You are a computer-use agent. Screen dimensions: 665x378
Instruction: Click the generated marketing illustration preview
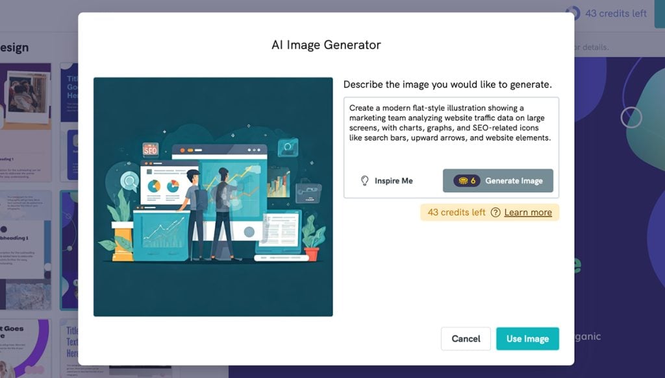tap(214, 195)
